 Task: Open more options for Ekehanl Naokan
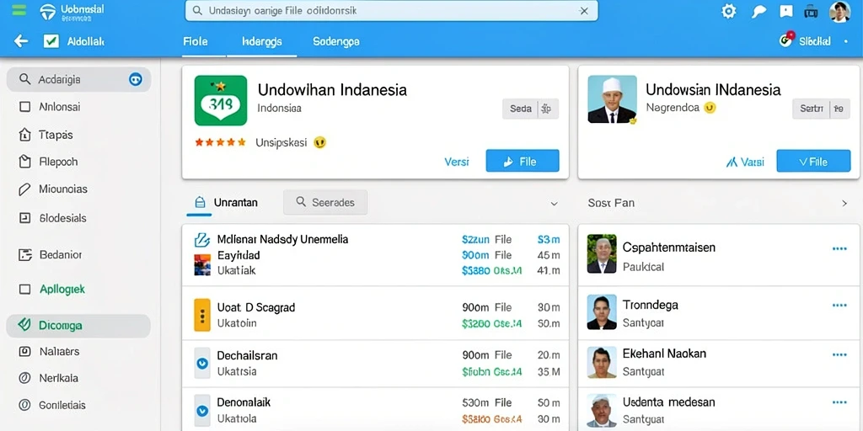[x=839, y=354]
